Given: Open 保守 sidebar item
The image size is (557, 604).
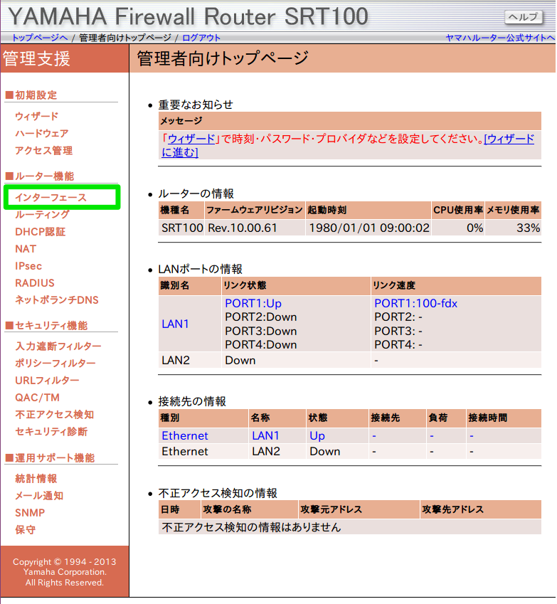Looking at the screenshot, I should (x=25, y=529).
